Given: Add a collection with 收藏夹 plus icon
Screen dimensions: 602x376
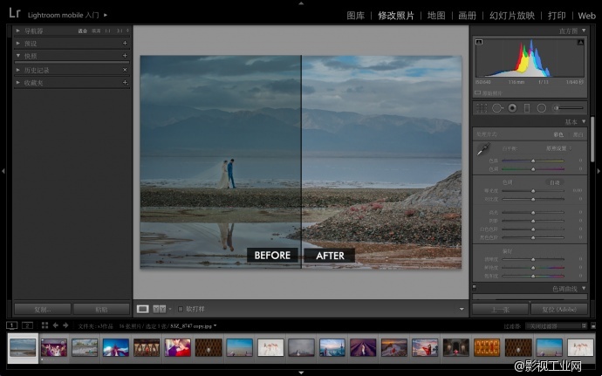Looking at the screenshot, I should 125,82.
